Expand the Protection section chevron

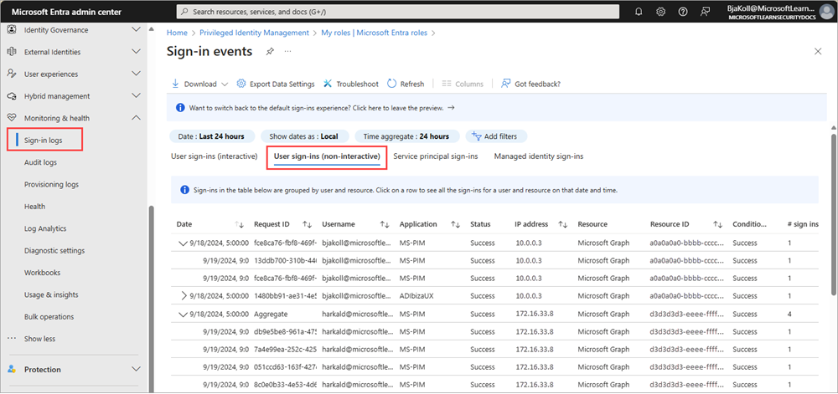tap(137, 369)
